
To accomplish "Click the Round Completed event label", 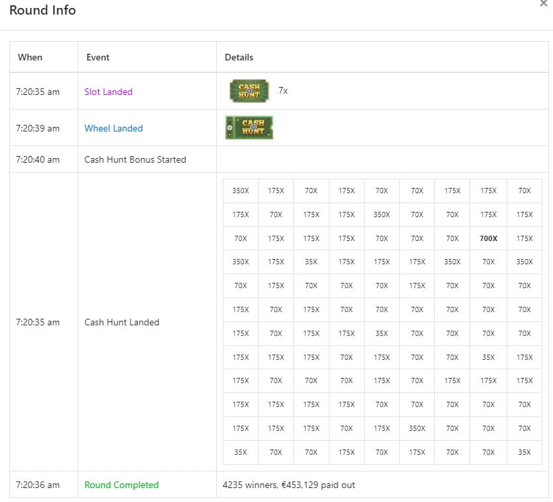I will (x=121, y=485).
